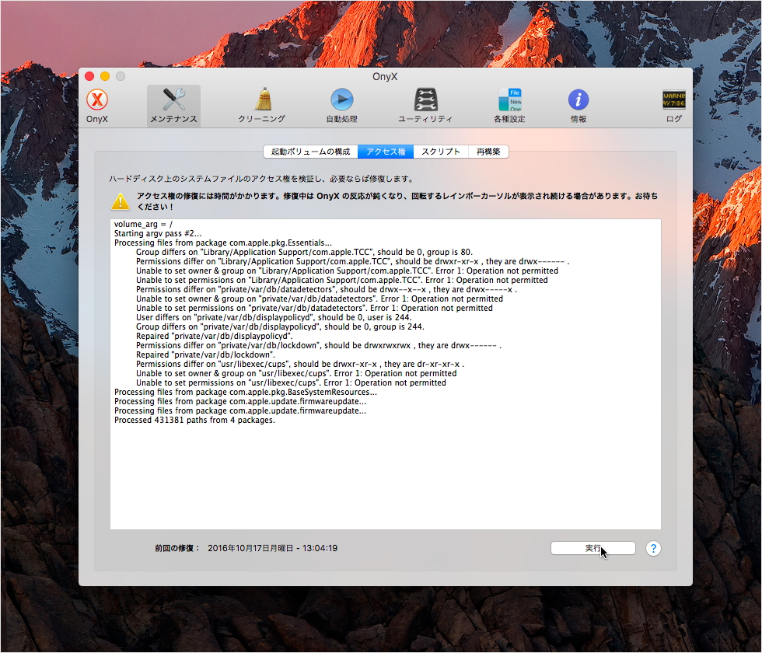
Task: Click the bold アクセス権の修復 warning message
Action: [x=397, y=201]
